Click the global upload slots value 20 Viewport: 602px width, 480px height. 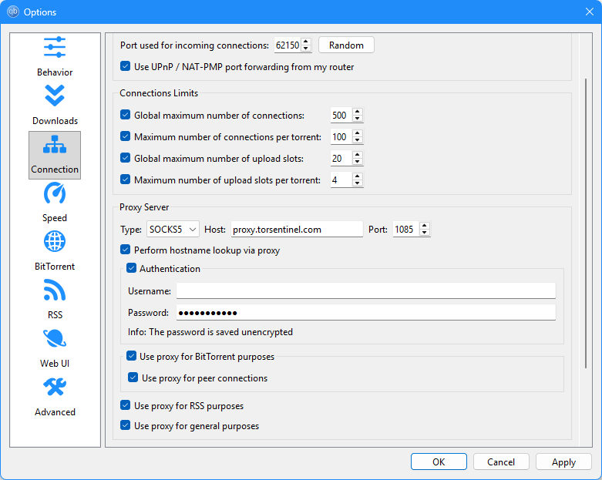[341, 158]
